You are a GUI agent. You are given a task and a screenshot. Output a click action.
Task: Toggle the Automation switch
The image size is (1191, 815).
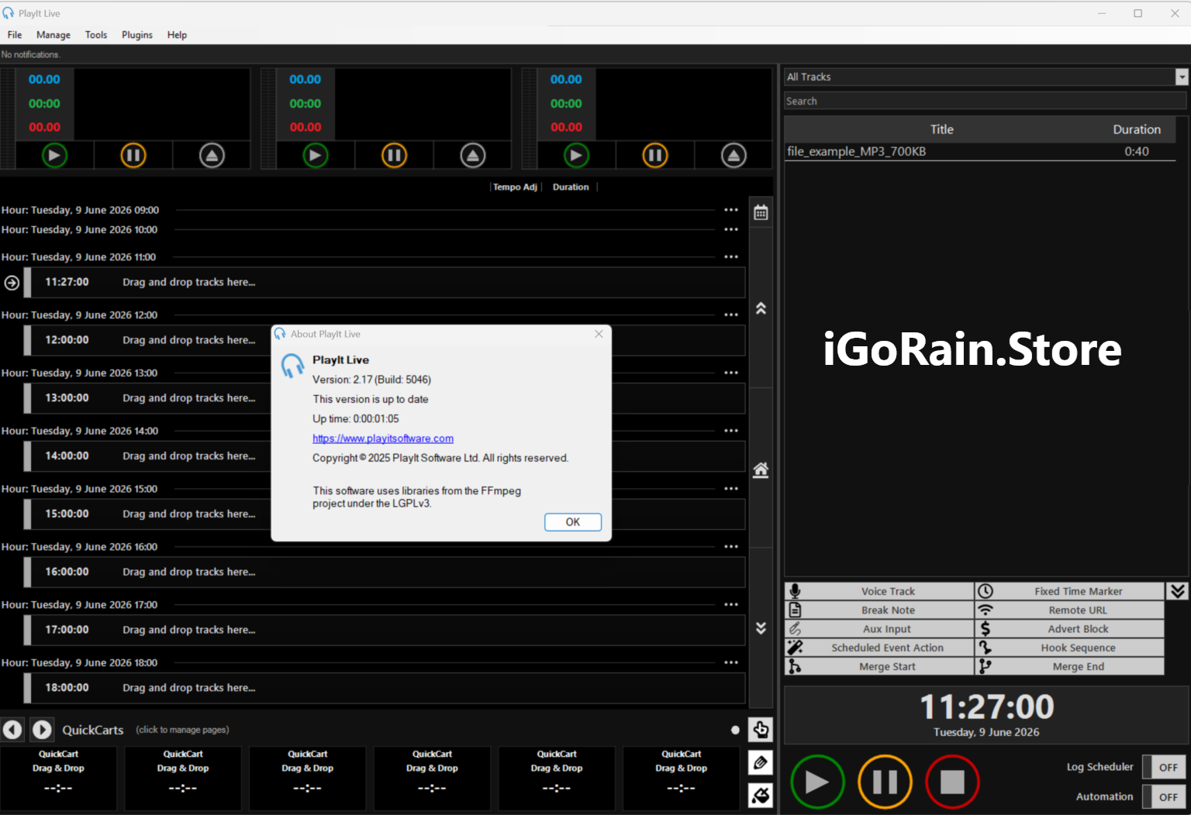1165,796
